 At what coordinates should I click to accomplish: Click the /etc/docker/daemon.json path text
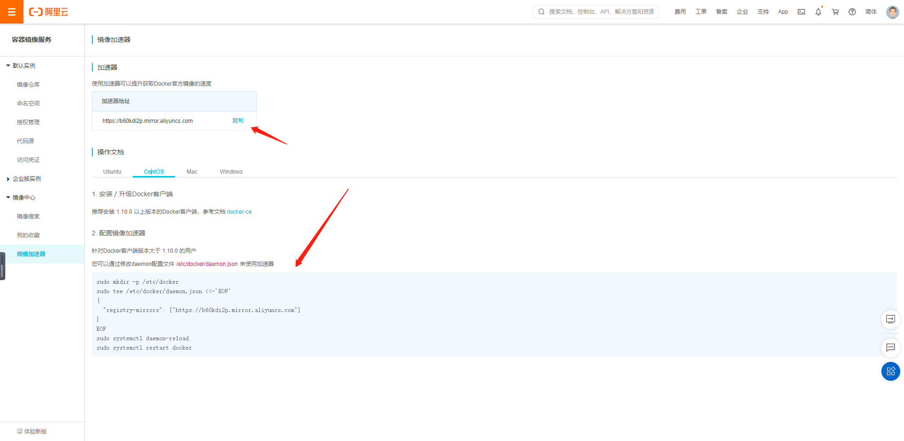207,264
